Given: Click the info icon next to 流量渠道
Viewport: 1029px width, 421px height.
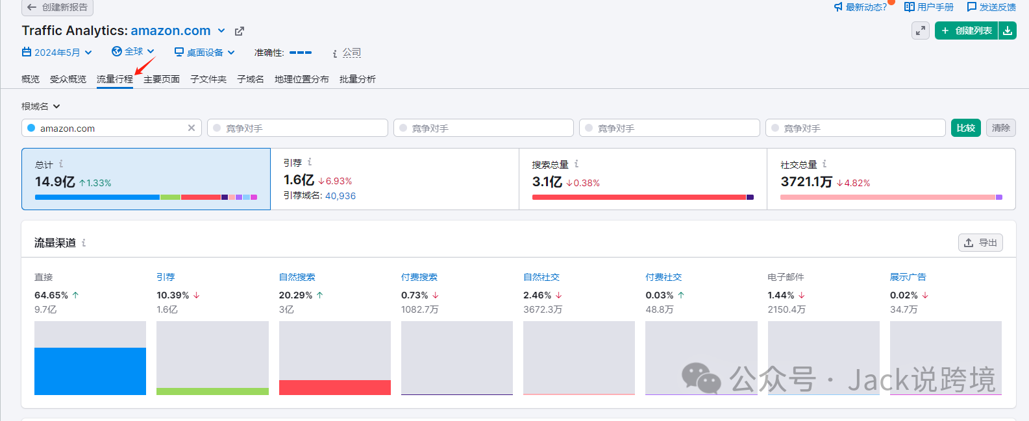Looking at the screenshot, I should [x=84, y=243].
